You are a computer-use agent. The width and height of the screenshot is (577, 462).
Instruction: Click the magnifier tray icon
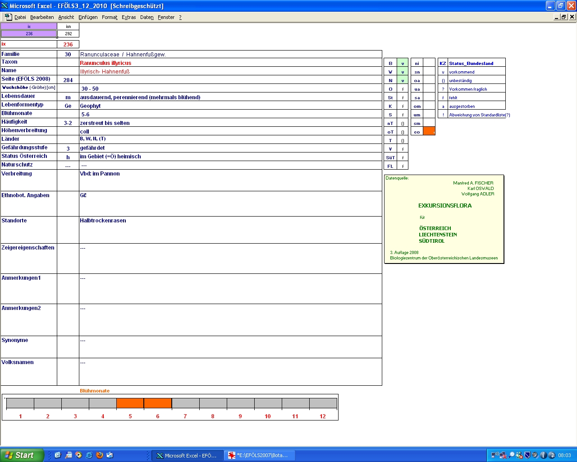[x=511, y=455]
